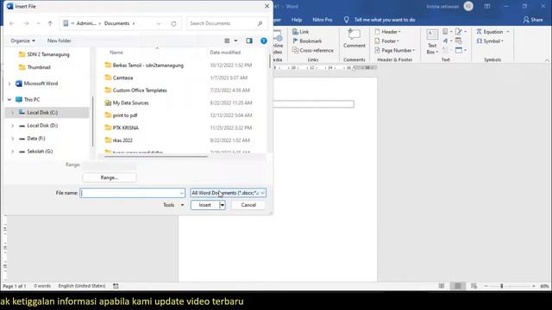Screen dimensions: 552x310
Task: Open the Nitro Pro ribbon tab
Action: pyautogui.click(x=322, y=20)
